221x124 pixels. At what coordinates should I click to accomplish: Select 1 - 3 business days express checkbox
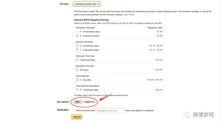point(77,50)
